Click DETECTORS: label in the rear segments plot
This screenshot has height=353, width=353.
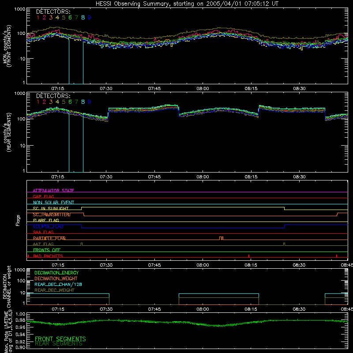[53, 96]
